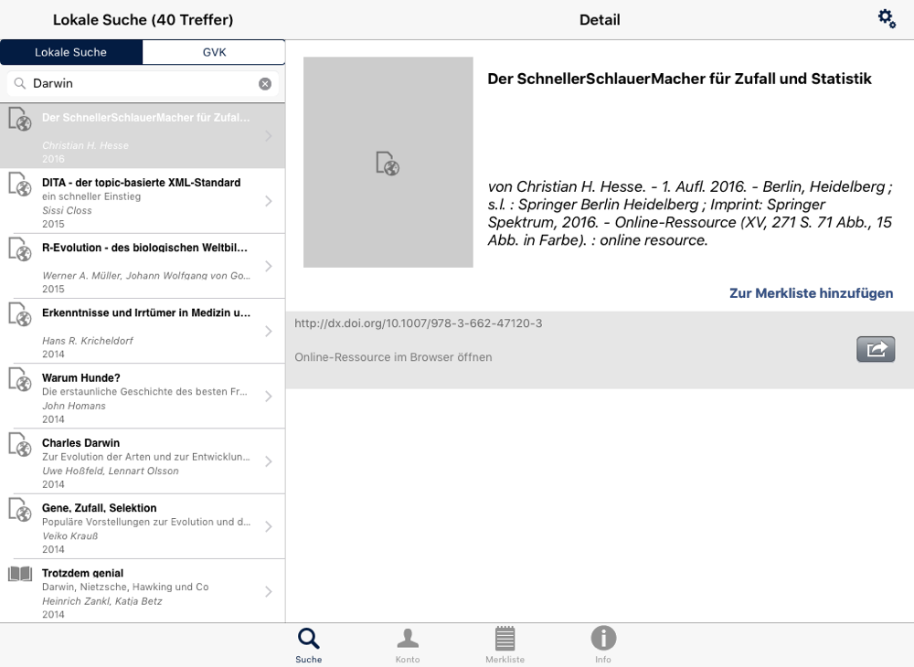
Task: Click the cover placeholder thumbnail in Detail
Action: click(x=388, y=162)
